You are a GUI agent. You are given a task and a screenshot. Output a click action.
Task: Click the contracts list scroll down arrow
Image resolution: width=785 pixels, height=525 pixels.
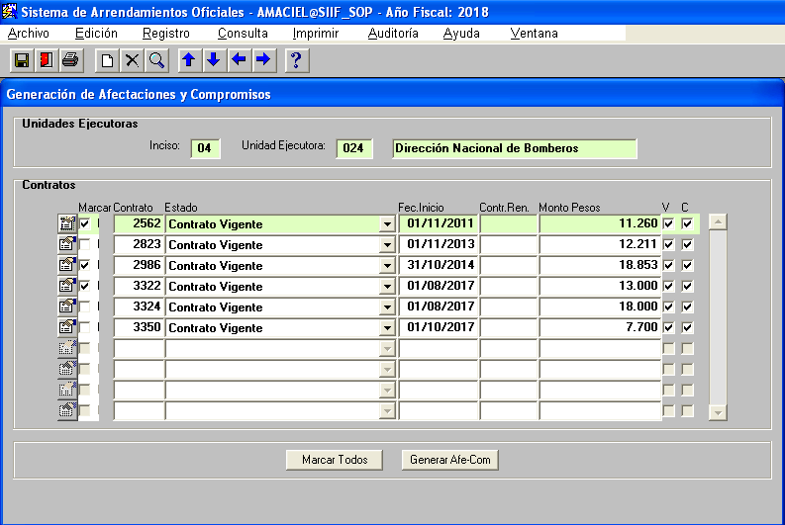[718, 412]
